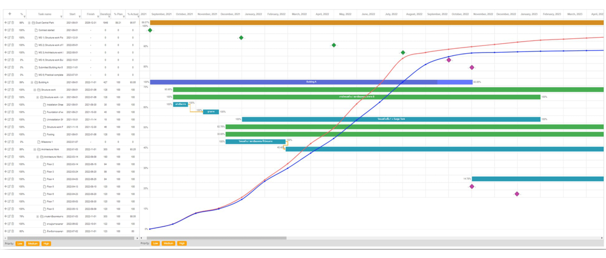Open the filter icon on Task name column

[61, 17]
